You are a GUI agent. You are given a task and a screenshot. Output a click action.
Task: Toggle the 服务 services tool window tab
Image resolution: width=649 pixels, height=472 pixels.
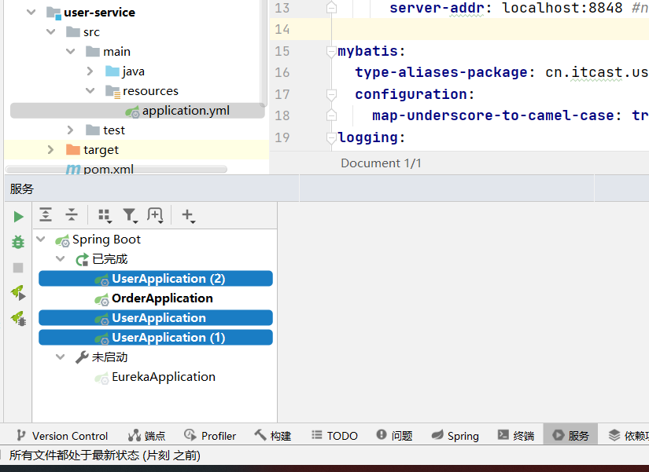pos(570,435)
